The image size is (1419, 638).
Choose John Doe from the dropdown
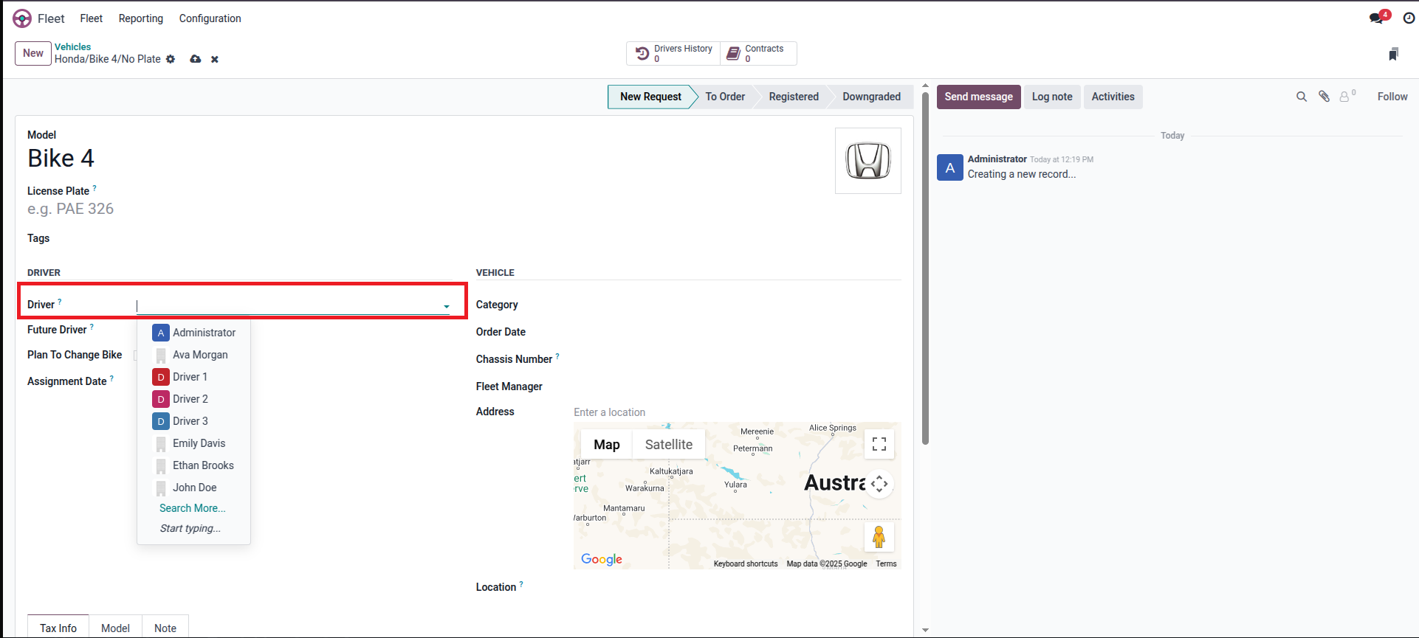pos(193,488)
